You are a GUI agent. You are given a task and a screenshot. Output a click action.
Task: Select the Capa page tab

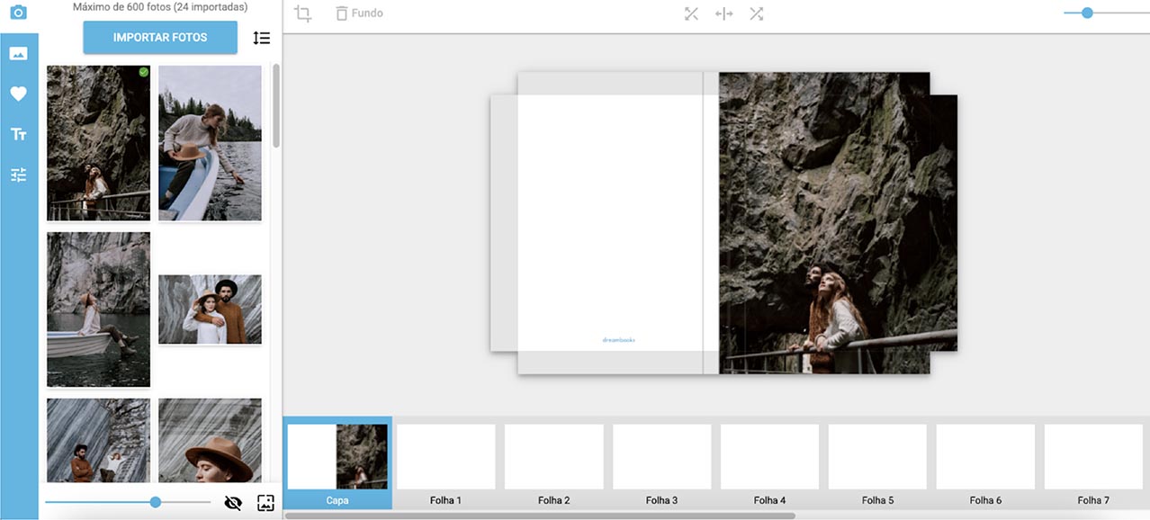[337, 462]
